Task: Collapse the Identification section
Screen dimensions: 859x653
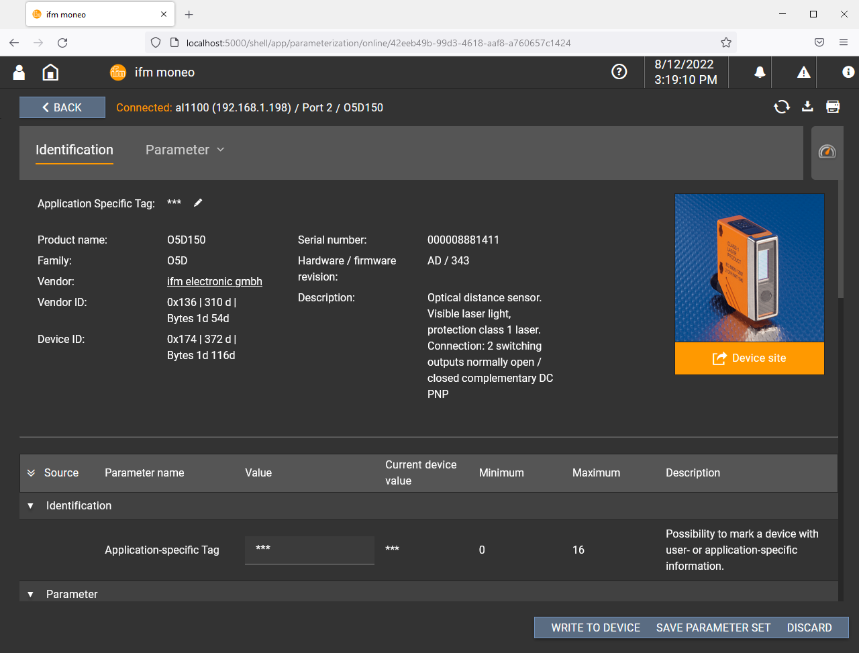Action: pos(30,506)
